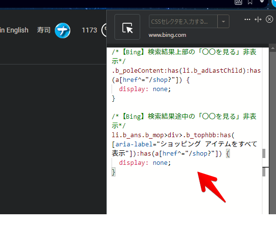The width and height of the screenshot is (276, 238).
Task: Click the "li.b_ans.b_mop>div>.b_tophbb:has(" selector line
Action: pyautogui.click(x=173, y=135)
